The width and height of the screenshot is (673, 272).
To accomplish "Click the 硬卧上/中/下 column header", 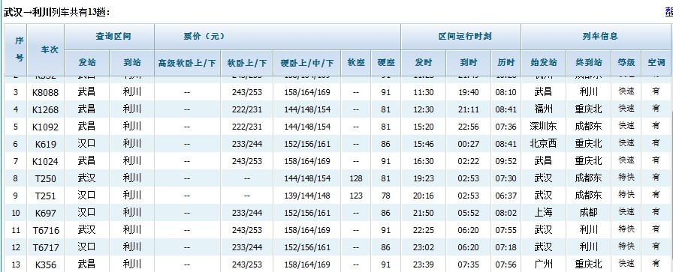I will click(307, 63).
